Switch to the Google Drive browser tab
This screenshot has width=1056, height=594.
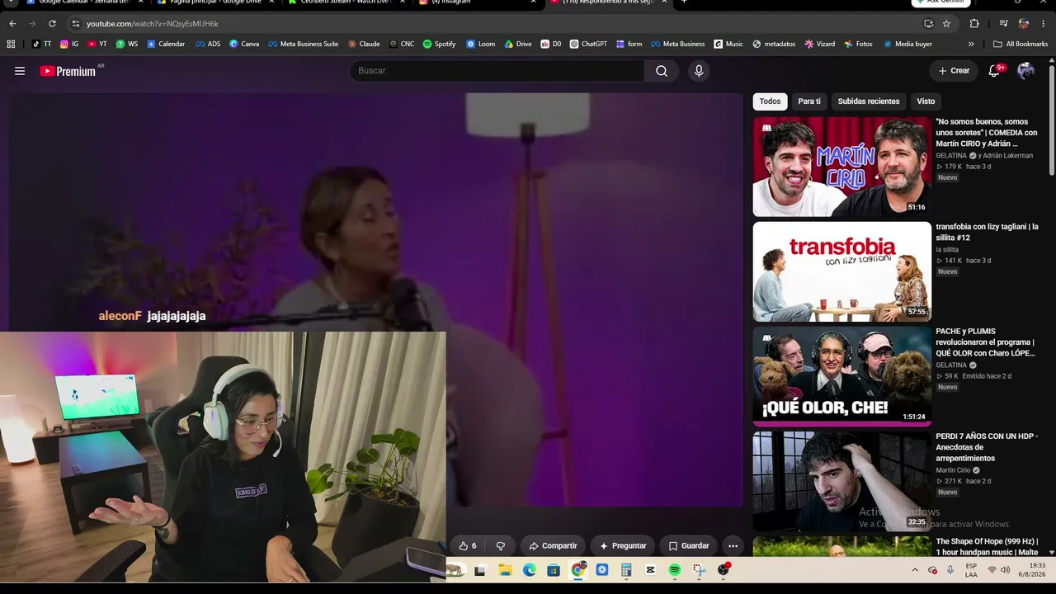pyautogui.click(x=214, y=2)
